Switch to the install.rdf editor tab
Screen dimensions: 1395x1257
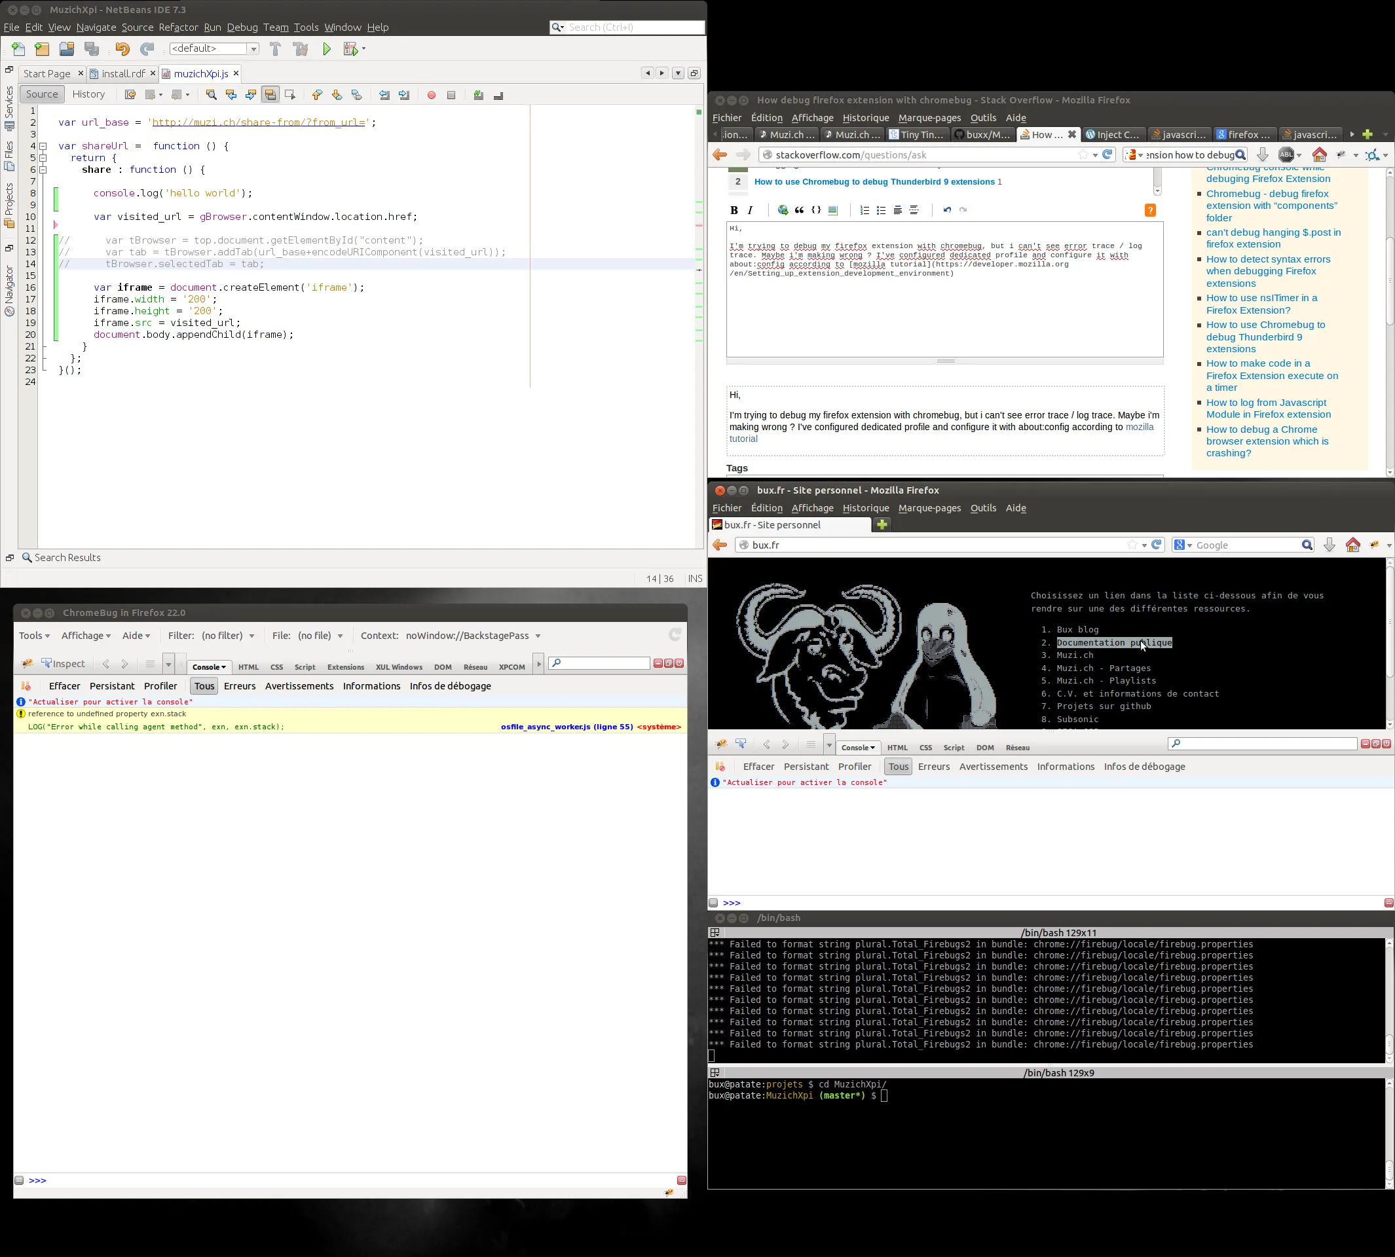123,74
